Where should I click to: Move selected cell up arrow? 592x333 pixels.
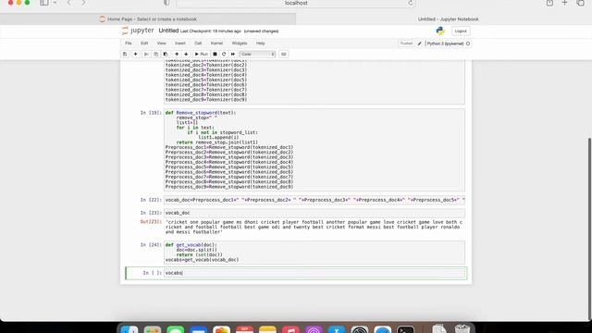(x=177, y=54)
